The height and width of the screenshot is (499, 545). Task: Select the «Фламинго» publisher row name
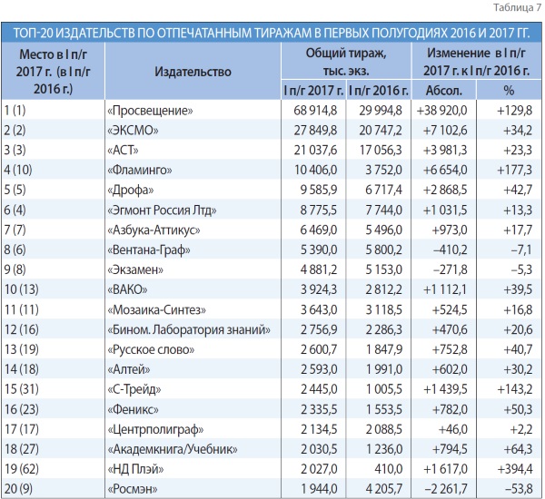coord(141,170)
